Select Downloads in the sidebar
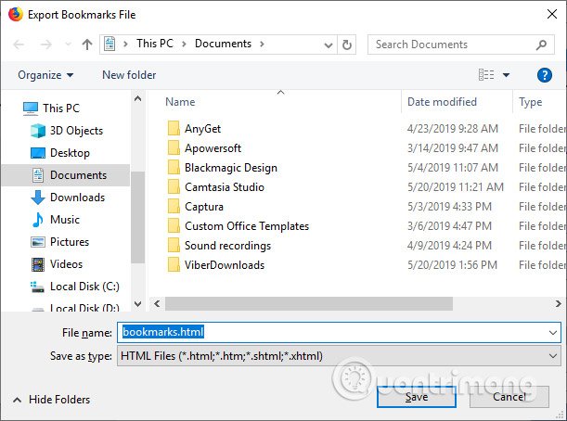The height and width of the screenshot is (421, 567). coord(77,198)
